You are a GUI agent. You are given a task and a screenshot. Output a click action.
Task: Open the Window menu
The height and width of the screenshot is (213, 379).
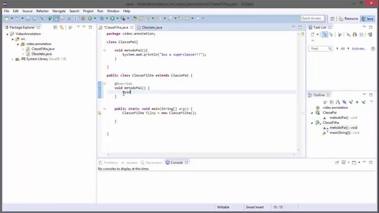coord(113,11)
